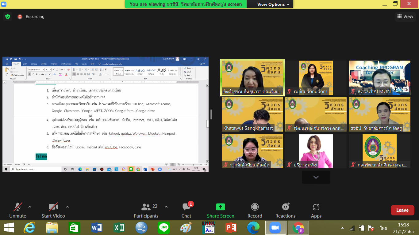Expand video options arrow beside Start Video
Viewport: 419px width, 235px height.
(67, 207)
